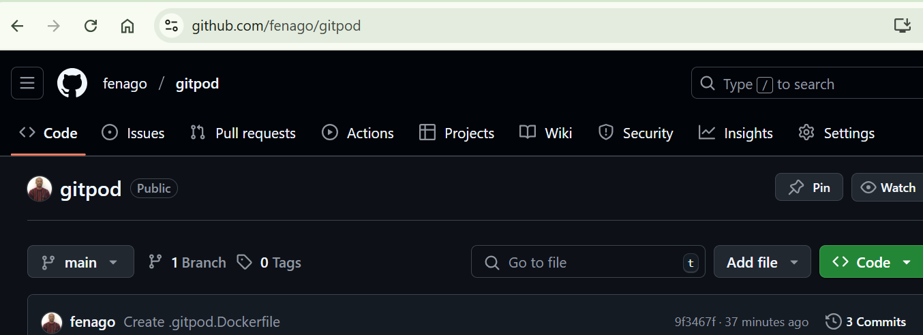This screenshot has height=335, width=923.
Task: Click the fenago commit author avatar
Action: coord(52,322)
